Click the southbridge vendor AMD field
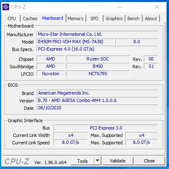Image resolution: width=169 pixels, height=169 pixels. coord(51,66)
